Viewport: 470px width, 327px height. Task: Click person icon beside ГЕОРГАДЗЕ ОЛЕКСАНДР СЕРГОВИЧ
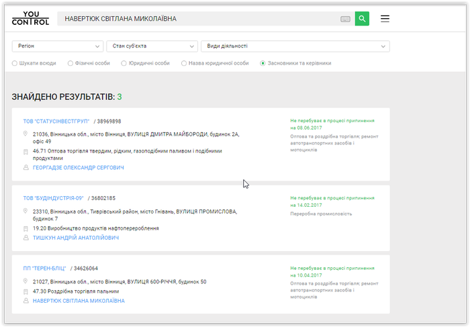click(x=26, y=168)
